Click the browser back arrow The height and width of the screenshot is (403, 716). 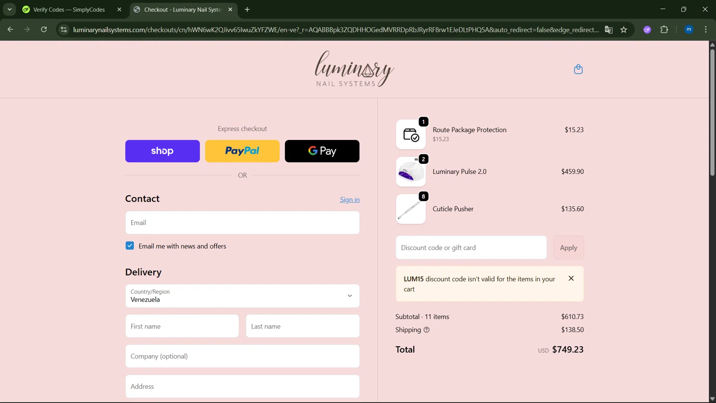pyautogui.click(x=10, y=30)
